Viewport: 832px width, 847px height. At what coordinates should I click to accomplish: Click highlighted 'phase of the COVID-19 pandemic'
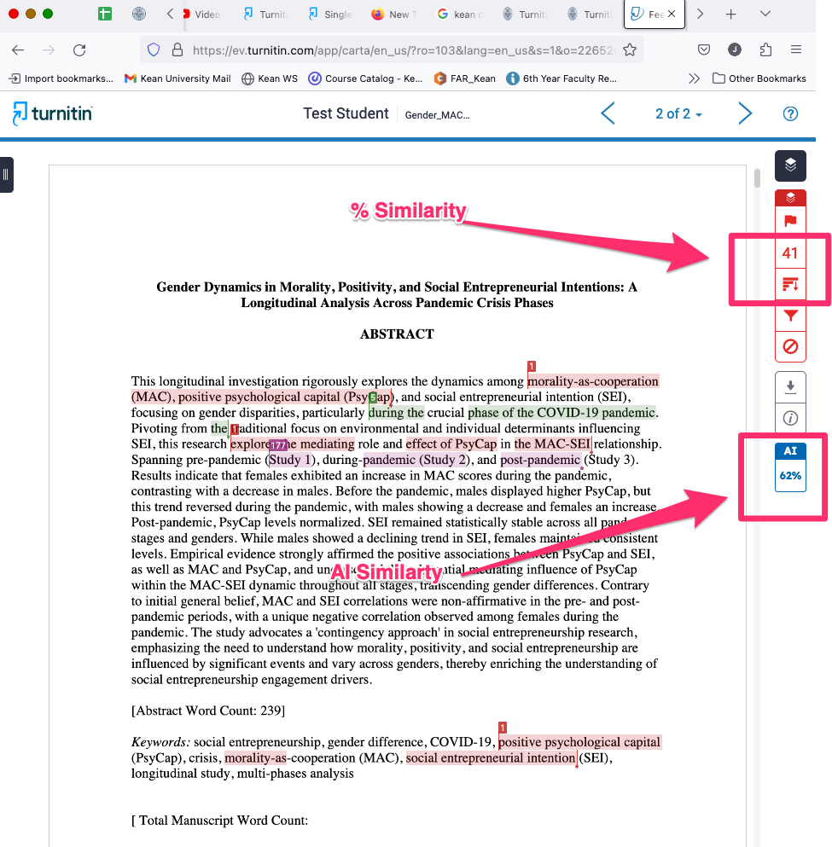coord(561,413)
